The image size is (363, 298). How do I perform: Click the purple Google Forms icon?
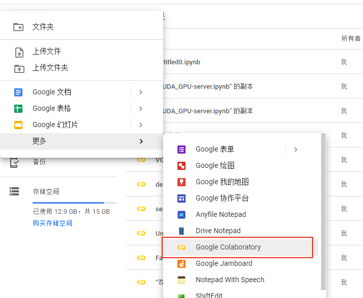click(181, 150)
